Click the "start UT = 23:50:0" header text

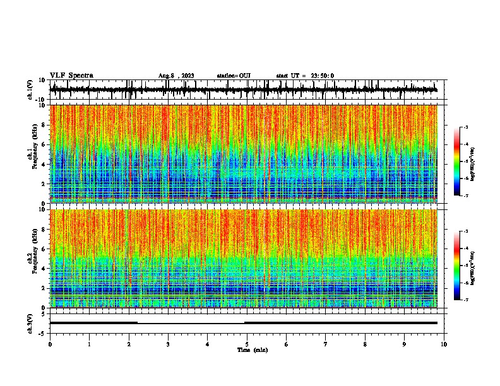click(x=305, y=76)
